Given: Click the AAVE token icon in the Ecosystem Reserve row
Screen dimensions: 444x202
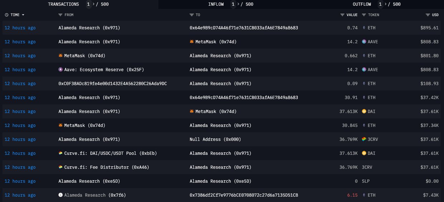Looking at the screenshot, I should (364, 70).
